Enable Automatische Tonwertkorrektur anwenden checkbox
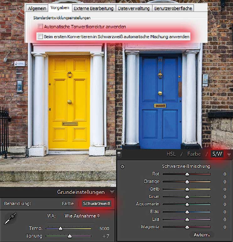This screenshot has height=242, width=233. (x=40, y=27)
